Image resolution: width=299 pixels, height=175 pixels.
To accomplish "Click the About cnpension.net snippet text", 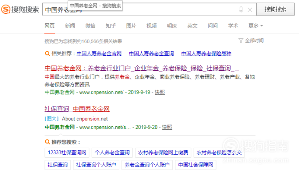I will [85, 119].
